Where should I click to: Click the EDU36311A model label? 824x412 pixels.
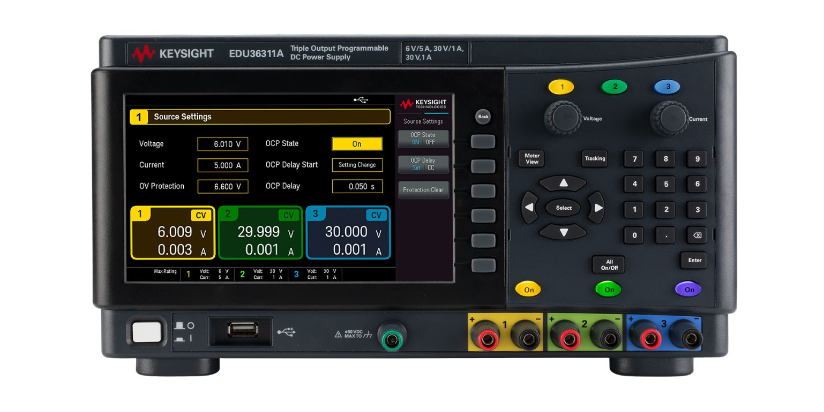[256, 54]
